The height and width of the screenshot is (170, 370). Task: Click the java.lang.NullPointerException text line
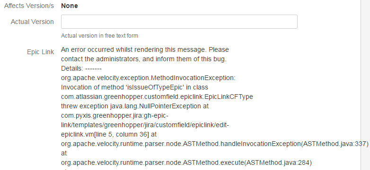click(x=135, y=106)
